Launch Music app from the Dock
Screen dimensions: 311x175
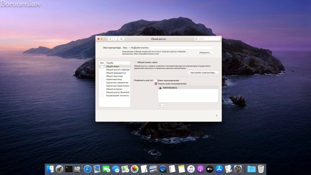[x=191, y=169]
